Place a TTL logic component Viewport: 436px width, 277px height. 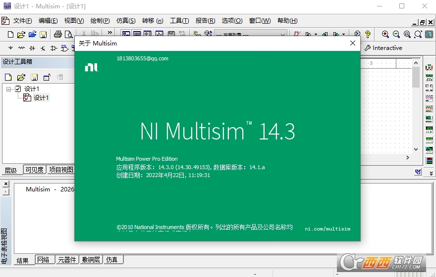pos(64,48)
